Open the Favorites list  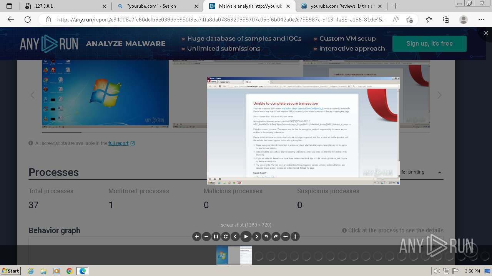click(x=429, y=20)
